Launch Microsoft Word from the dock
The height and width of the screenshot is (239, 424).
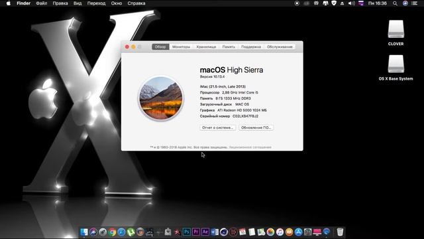pyautogui.click(x=215, y=232)
